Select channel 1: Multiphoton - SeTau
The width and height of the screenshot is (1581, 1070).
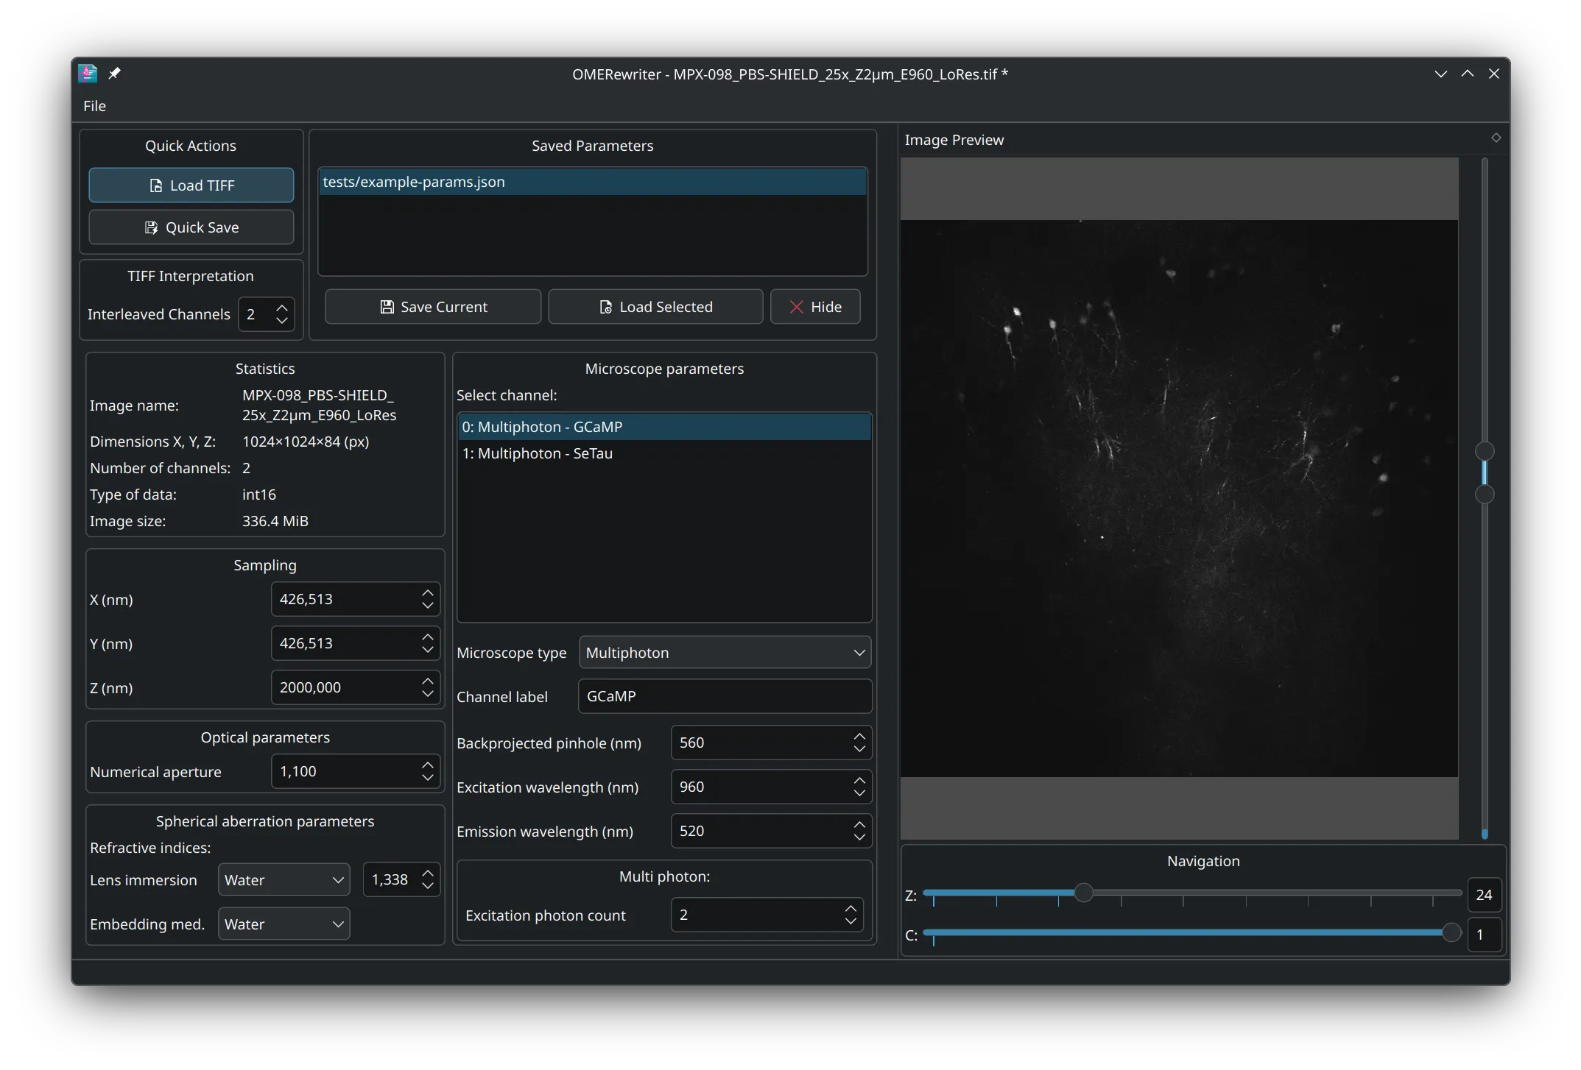(664, 453)
